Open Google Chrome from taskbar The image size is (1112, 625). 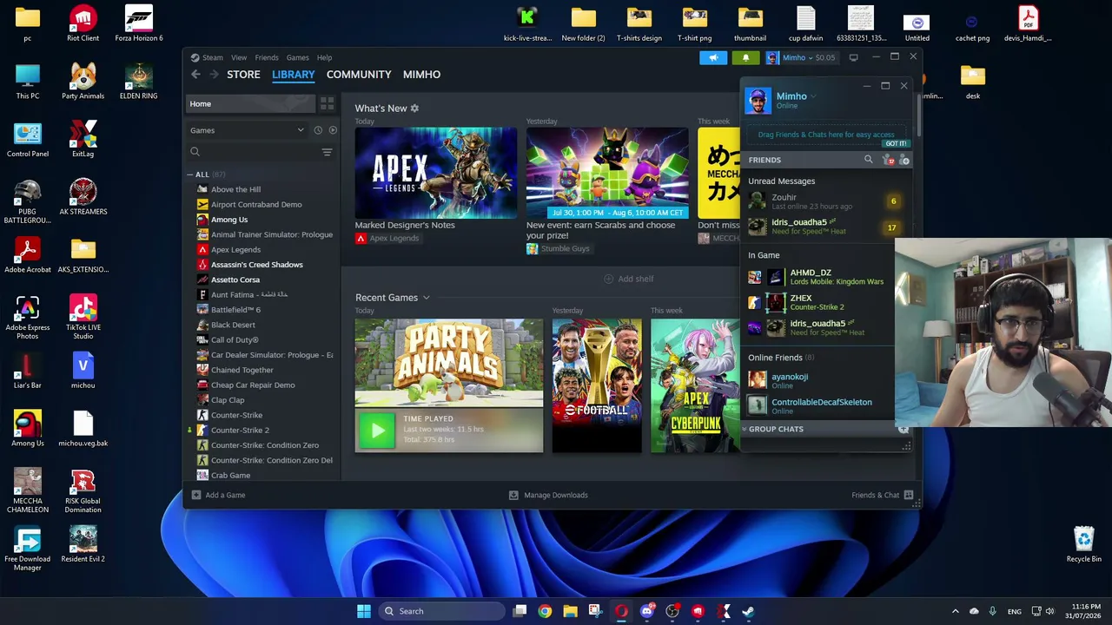(545, 611)
